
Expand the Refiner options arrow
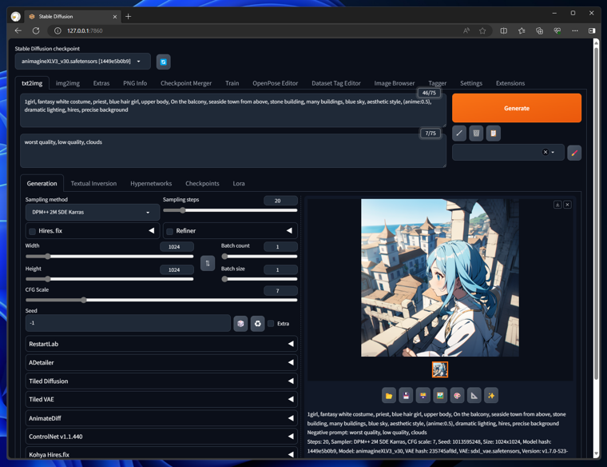click(x=289, y=230)
